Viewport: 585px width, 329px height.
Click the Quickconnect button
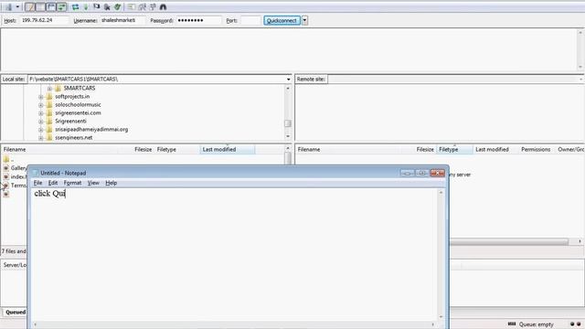(x=282, y=20)
